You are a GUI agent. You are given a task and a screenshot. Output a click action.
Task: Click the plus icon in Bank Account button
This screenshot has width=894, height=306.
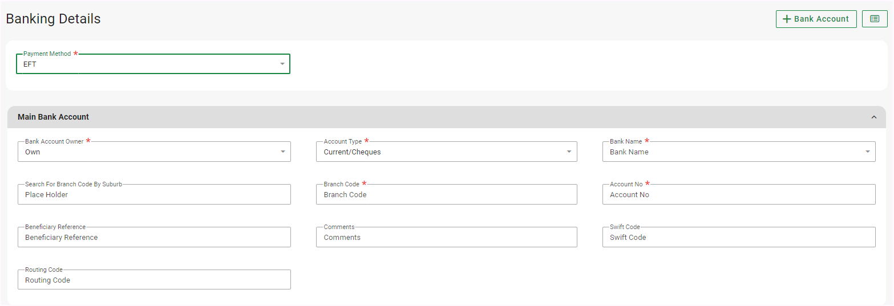pyautogui.click(x=787, y=19)
